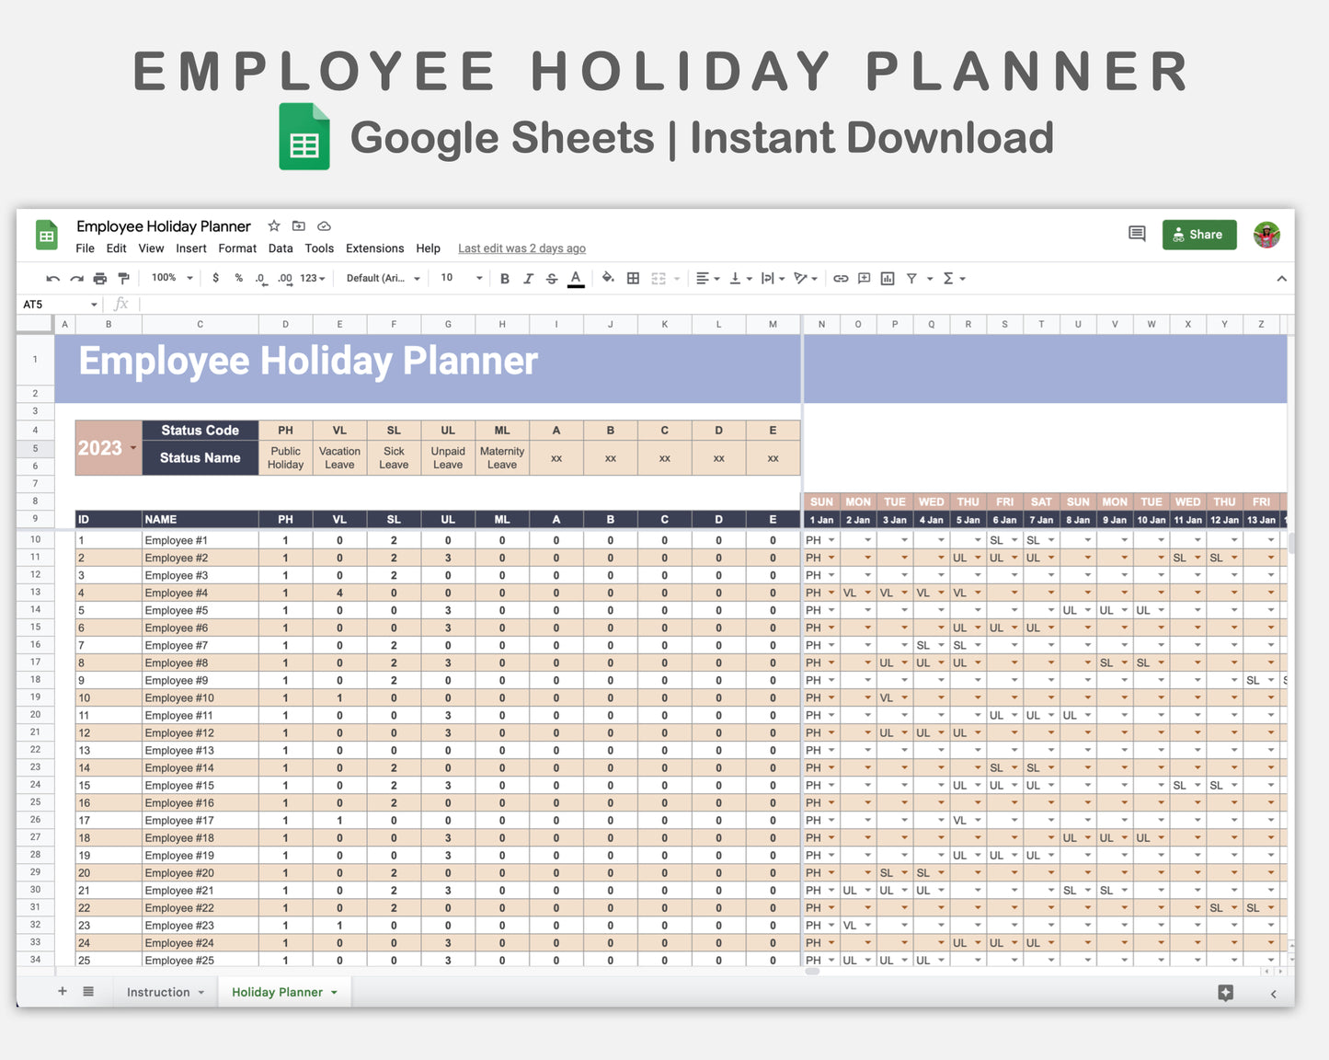
Task: Open the Format menu
Action: coord(236,248)
